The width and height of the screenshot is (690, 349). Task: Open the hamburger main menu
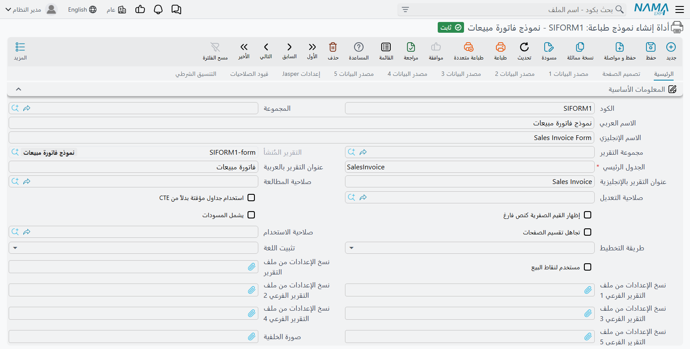[680, 9]
